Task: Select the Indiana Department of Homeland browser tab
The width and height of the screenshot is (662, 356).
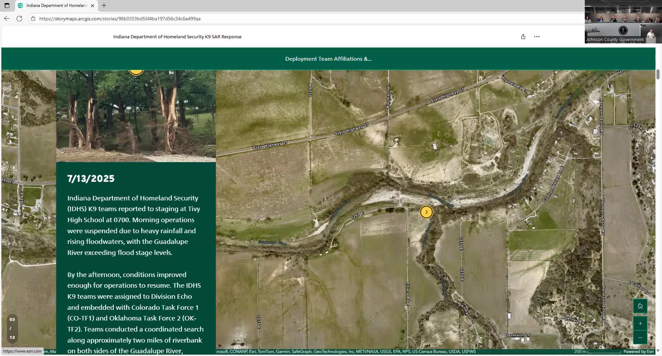Action: pos(57,6)
